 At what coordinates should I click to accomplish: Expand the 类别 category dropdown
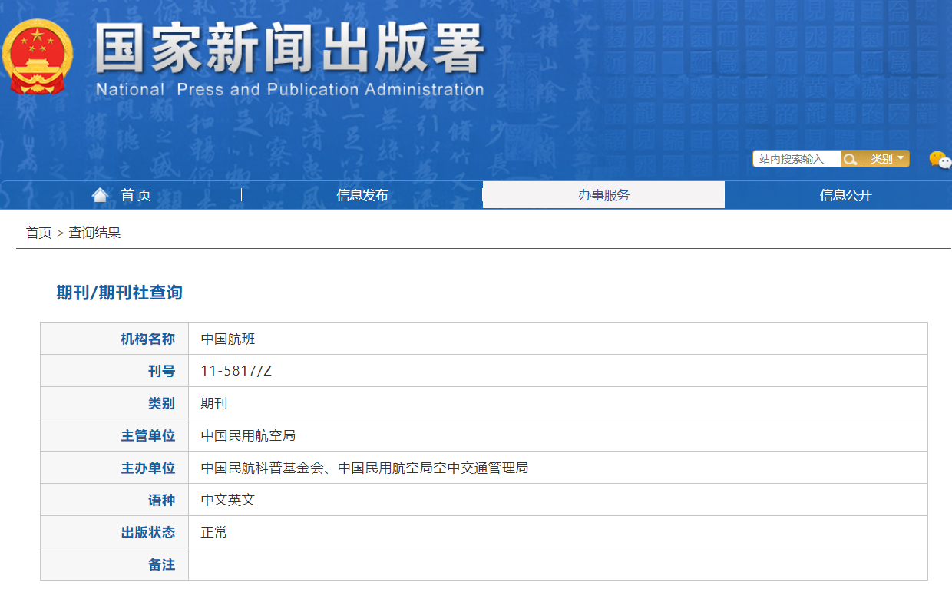[886, 159]
